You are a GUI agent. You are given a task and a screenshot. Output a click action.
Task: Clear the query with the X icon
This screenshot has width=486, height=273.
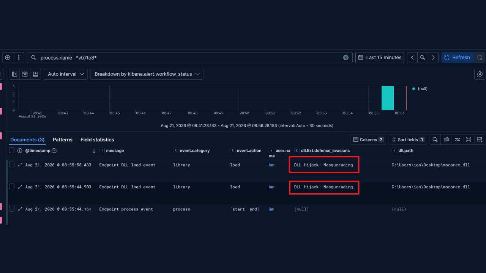point(346,58)
